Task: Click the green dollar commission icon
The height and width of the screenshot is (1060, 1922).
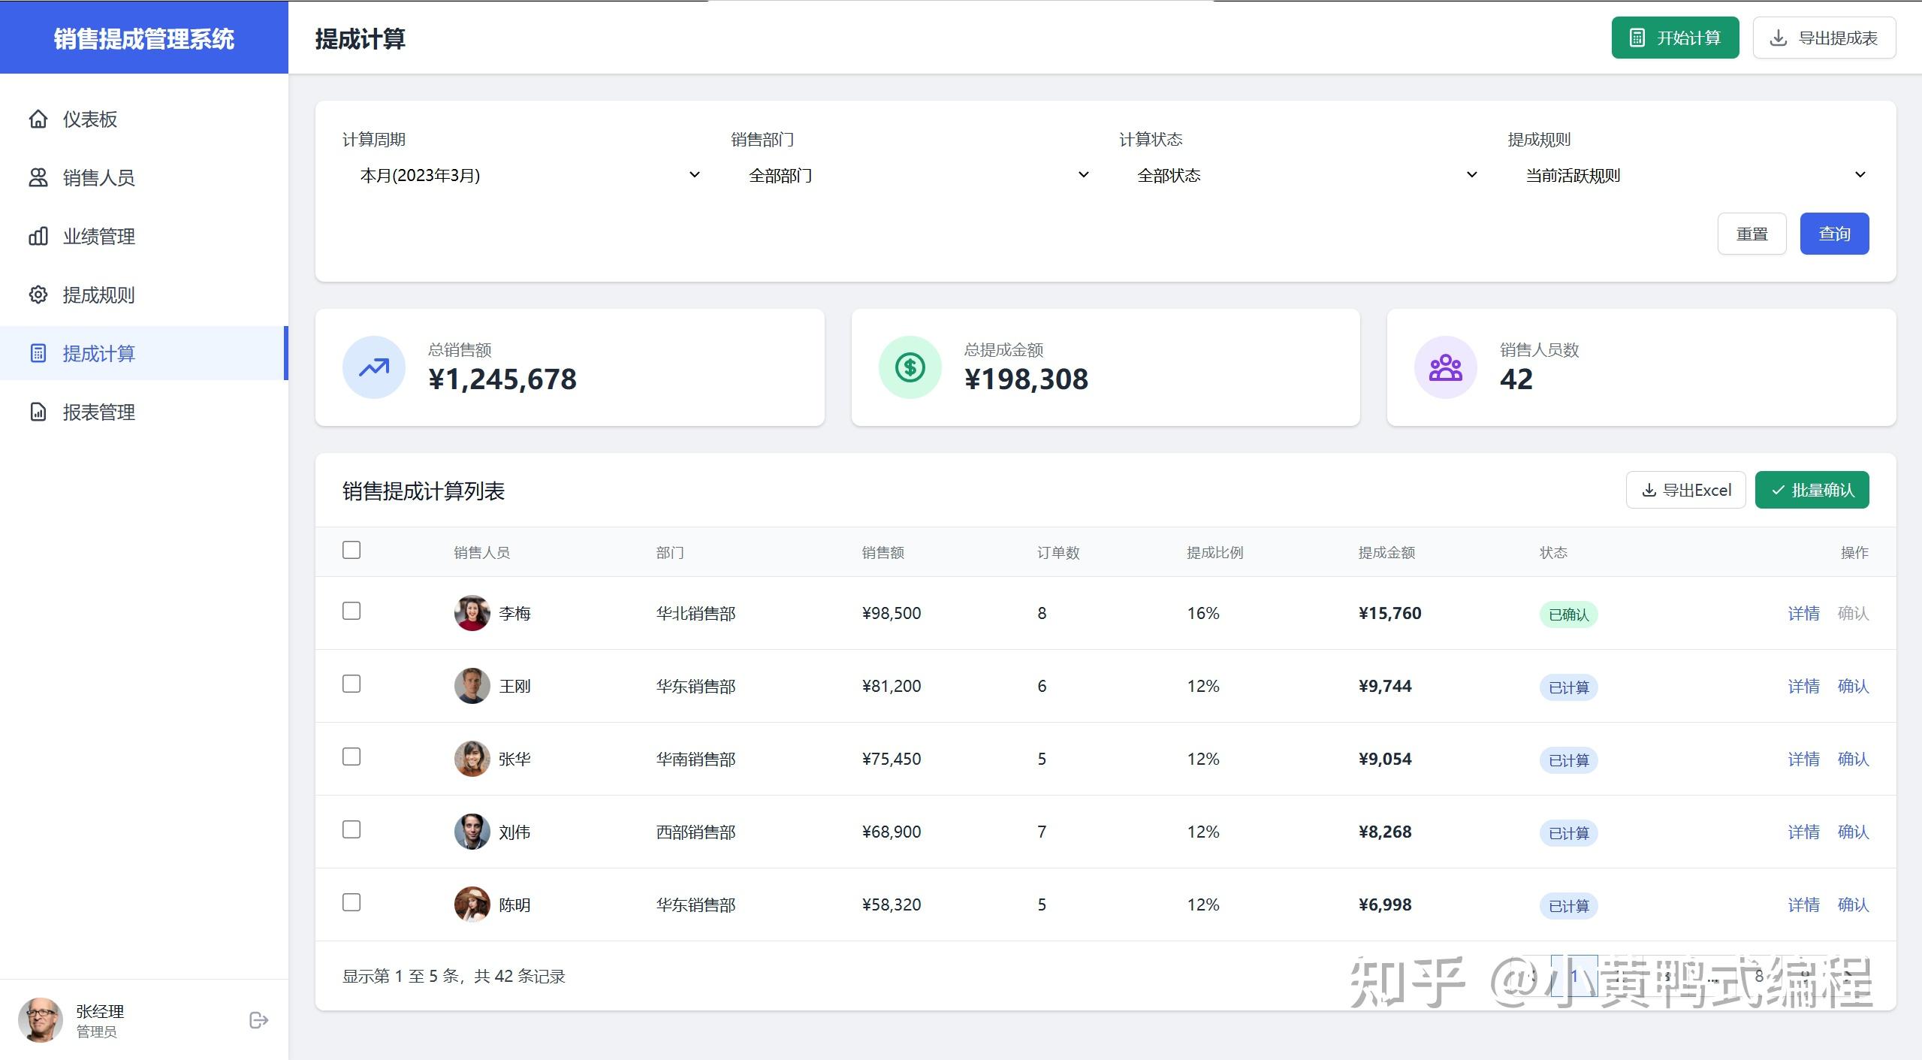Action: pos(910,367)
